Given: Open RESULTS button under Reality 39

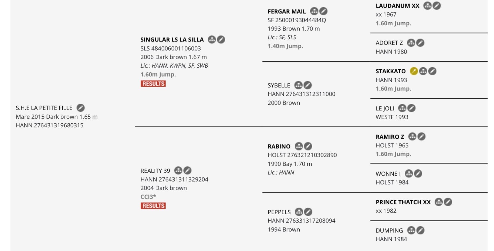Looking at the screenshot, I should [153, 206].
